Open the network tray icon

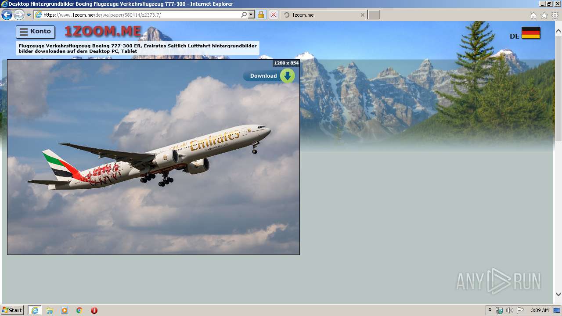[x=499, y=310]
